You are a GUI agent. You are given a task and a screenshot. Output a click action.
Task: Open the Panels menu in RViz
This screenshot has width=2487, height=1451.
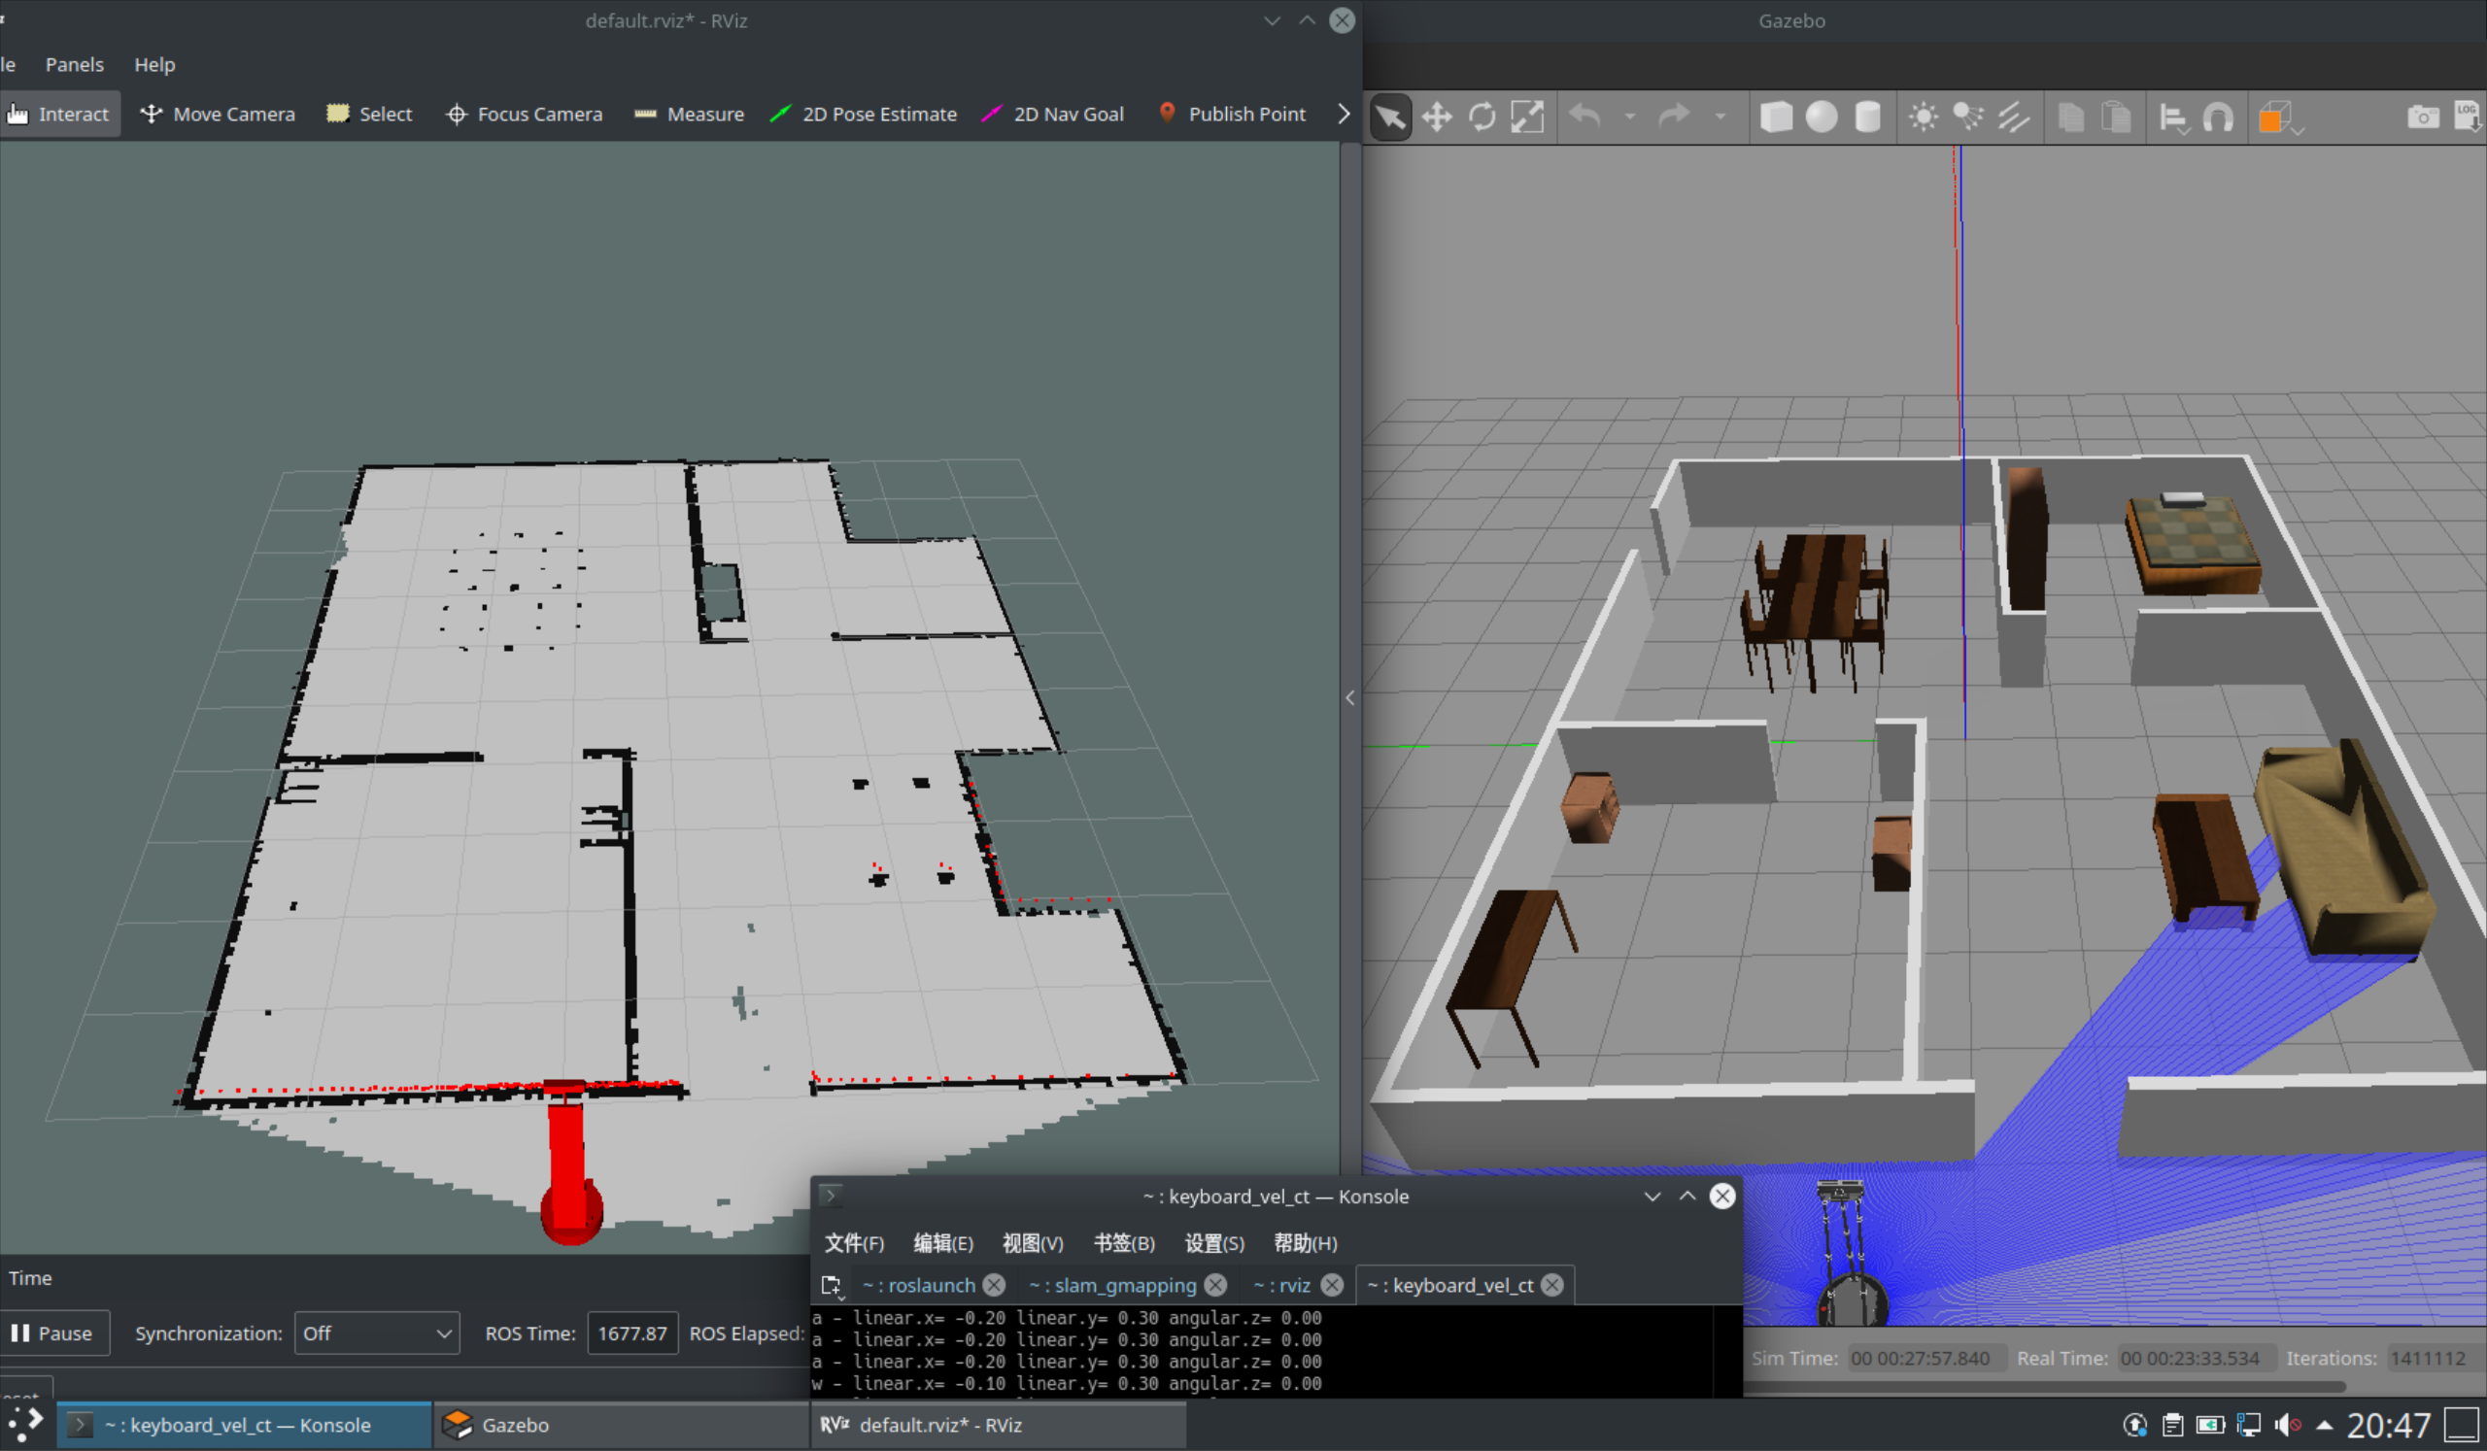coord(74,64)
